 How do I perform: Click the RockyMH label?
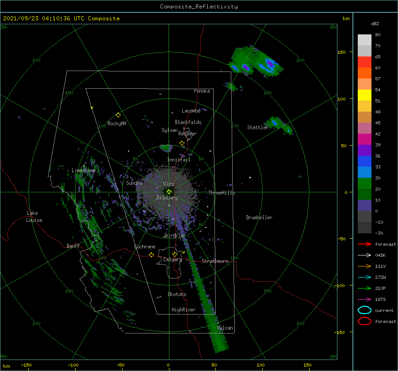[x=117, y=124]
